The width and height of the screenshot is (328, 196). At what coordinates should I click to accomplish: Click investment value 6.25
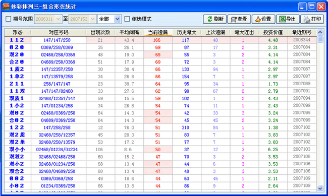273,150
